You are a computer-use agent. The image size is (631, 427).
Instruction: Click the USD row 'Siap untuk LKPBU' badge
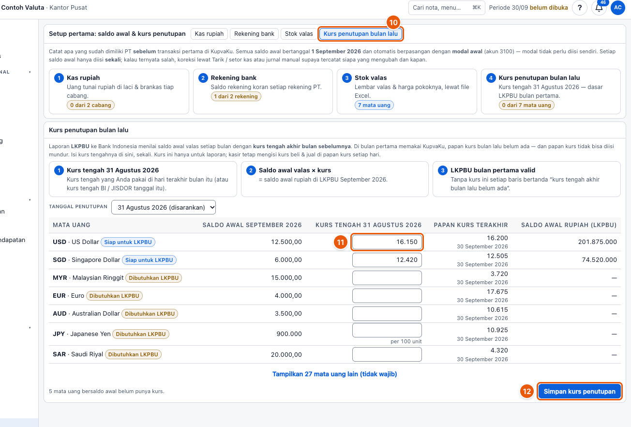tap(128, 242)
